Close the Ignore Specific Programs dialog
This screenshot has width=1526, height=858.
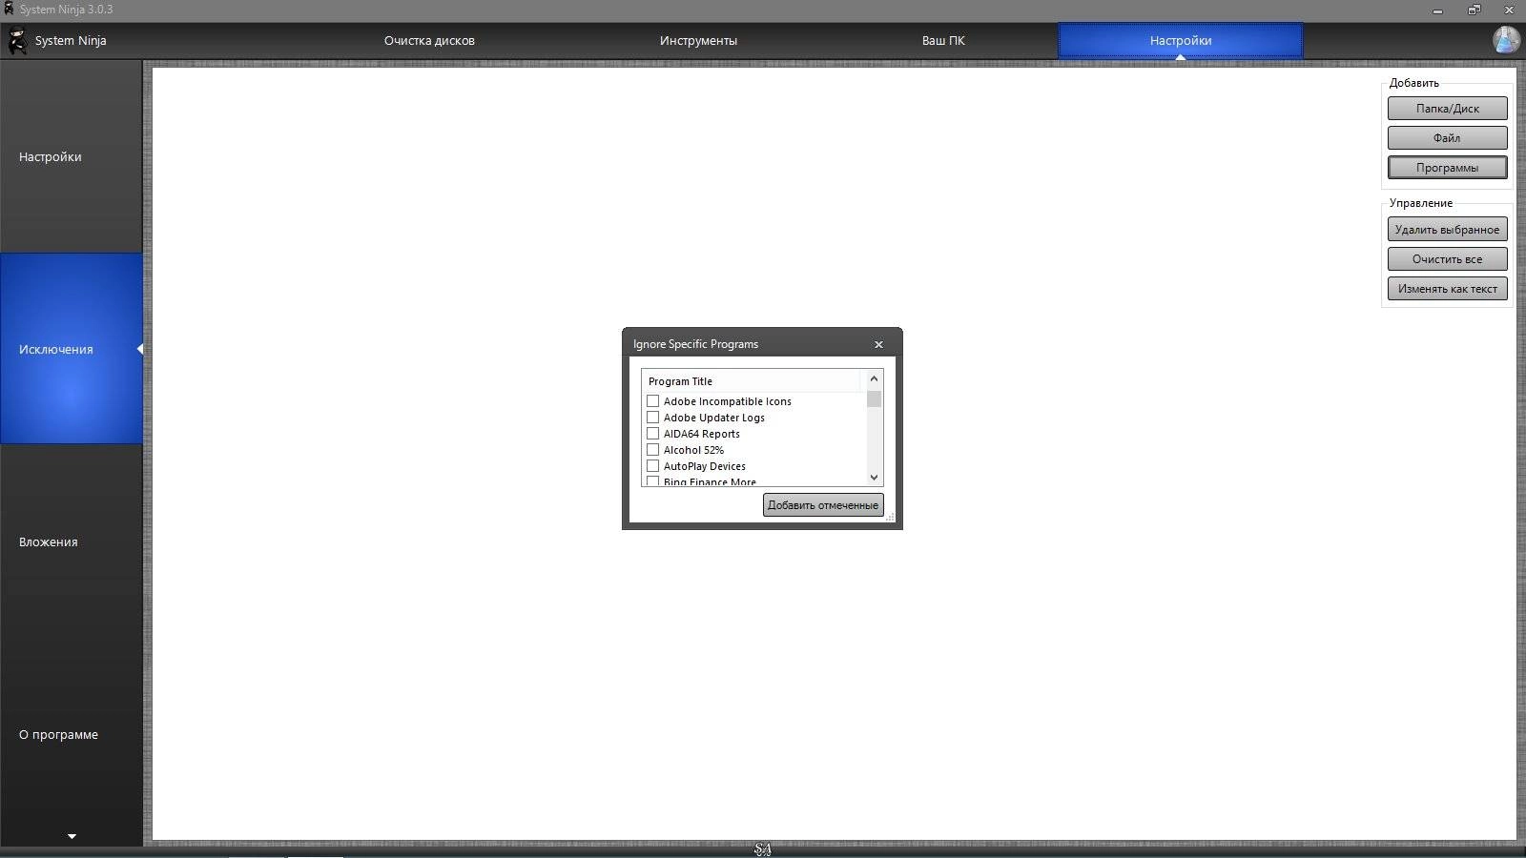point(878,344)
